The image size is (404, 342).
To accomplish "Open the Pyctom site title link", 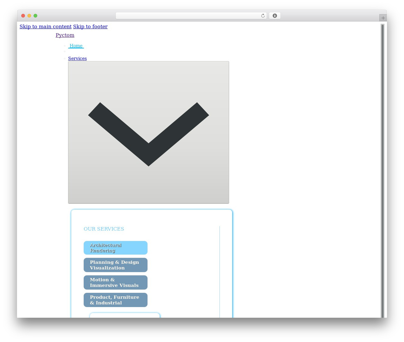I will click(x=65, y=35).
